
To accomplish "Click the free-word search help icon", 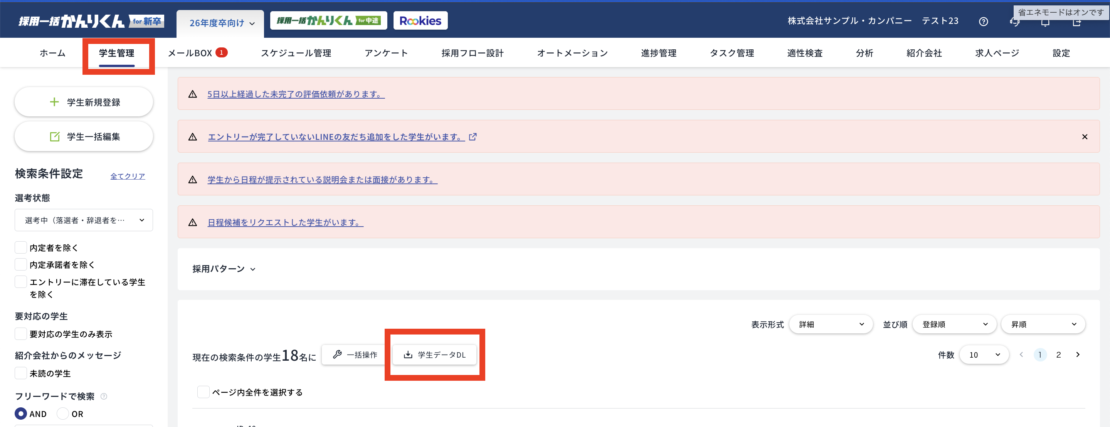I will (103, 396).
